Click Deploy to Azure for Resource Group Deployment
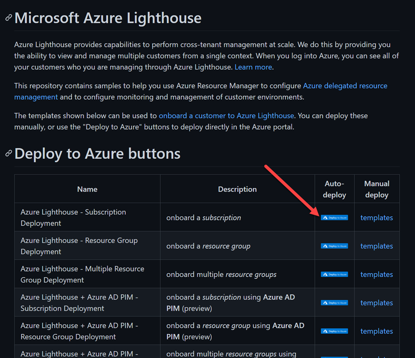Viewport: 415px width, 358px height. pos(334,246)
